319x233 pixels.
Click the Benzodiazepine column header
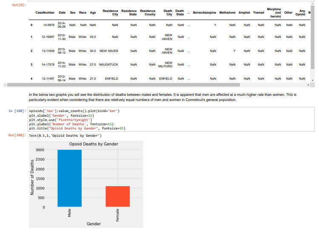click(x=205, y=13)
